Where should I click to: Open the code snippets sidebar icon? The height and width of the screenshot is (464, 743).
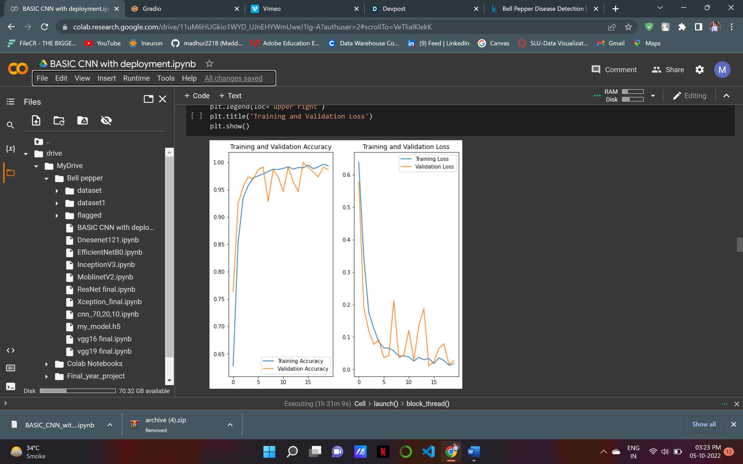click(10, 350)
